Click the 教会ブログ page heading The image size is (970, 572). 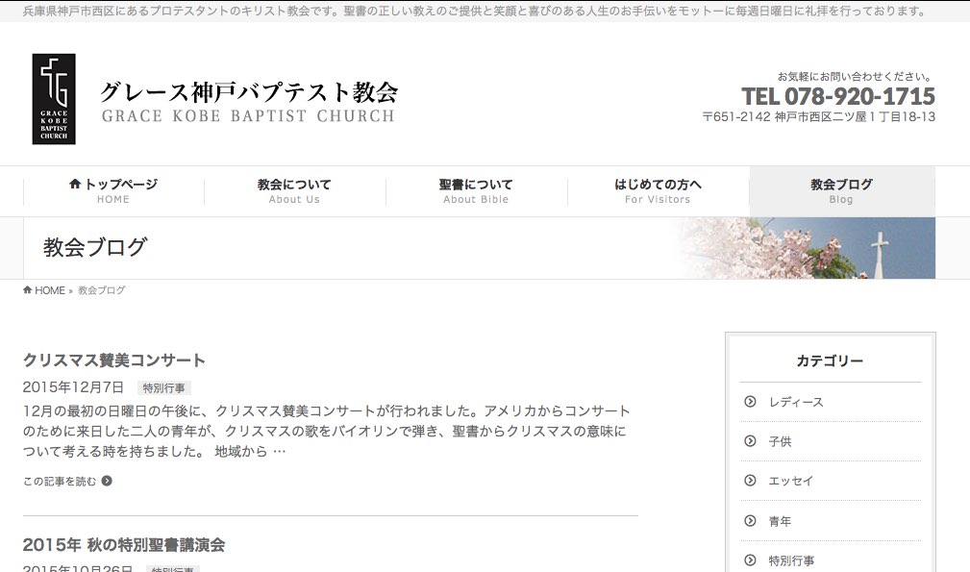tap(94, 247)
